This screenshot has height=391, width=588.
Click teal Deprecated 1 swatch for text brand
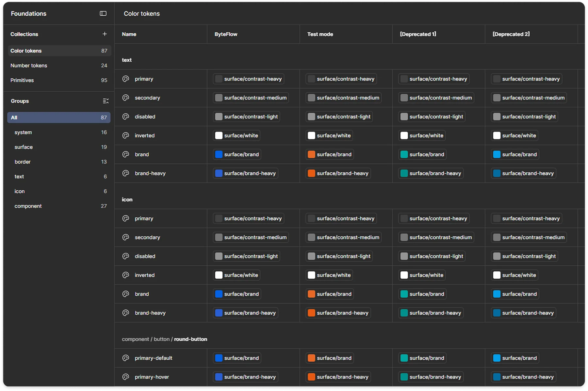(x=404, y=154)
